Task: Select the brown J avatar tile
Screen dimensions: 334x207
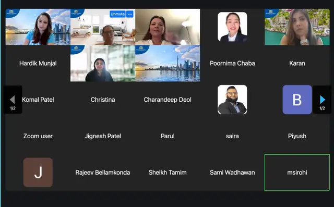Action: click(38, 172)
